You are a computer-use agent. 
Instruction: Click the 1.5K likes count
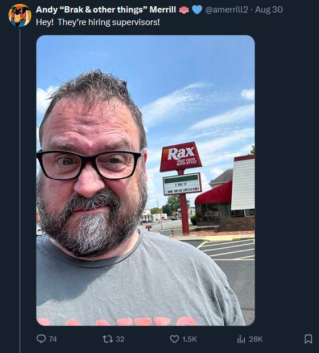tap(190, 339)
